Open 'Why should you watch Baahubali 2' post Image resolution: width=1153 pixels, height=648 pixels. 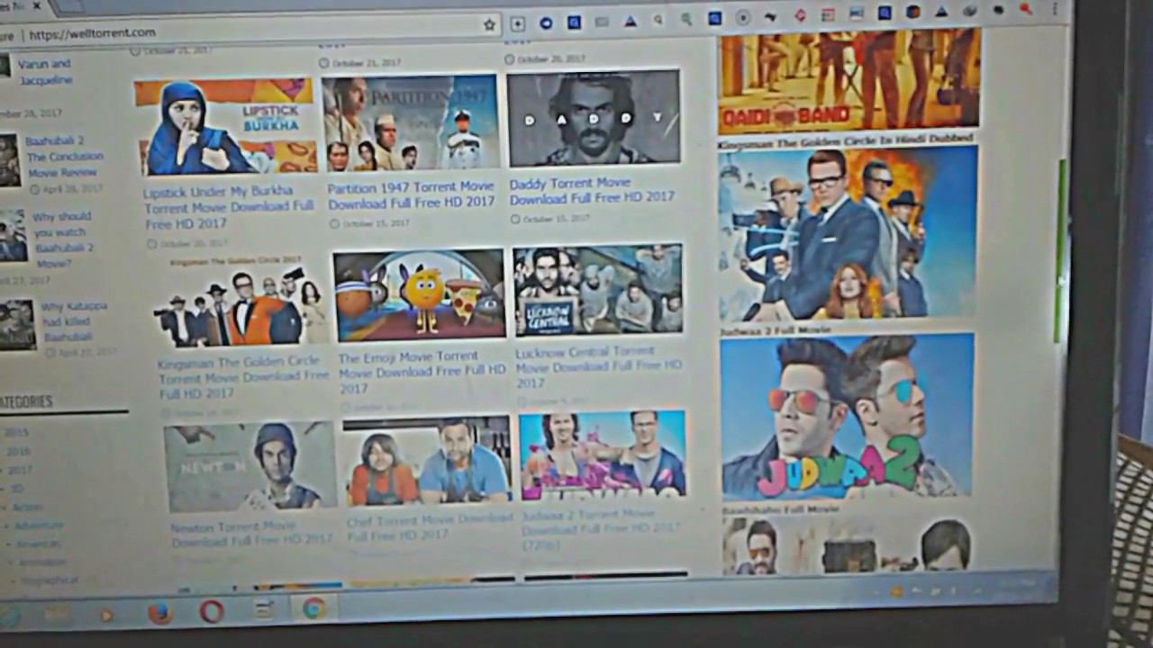(63, 240)
